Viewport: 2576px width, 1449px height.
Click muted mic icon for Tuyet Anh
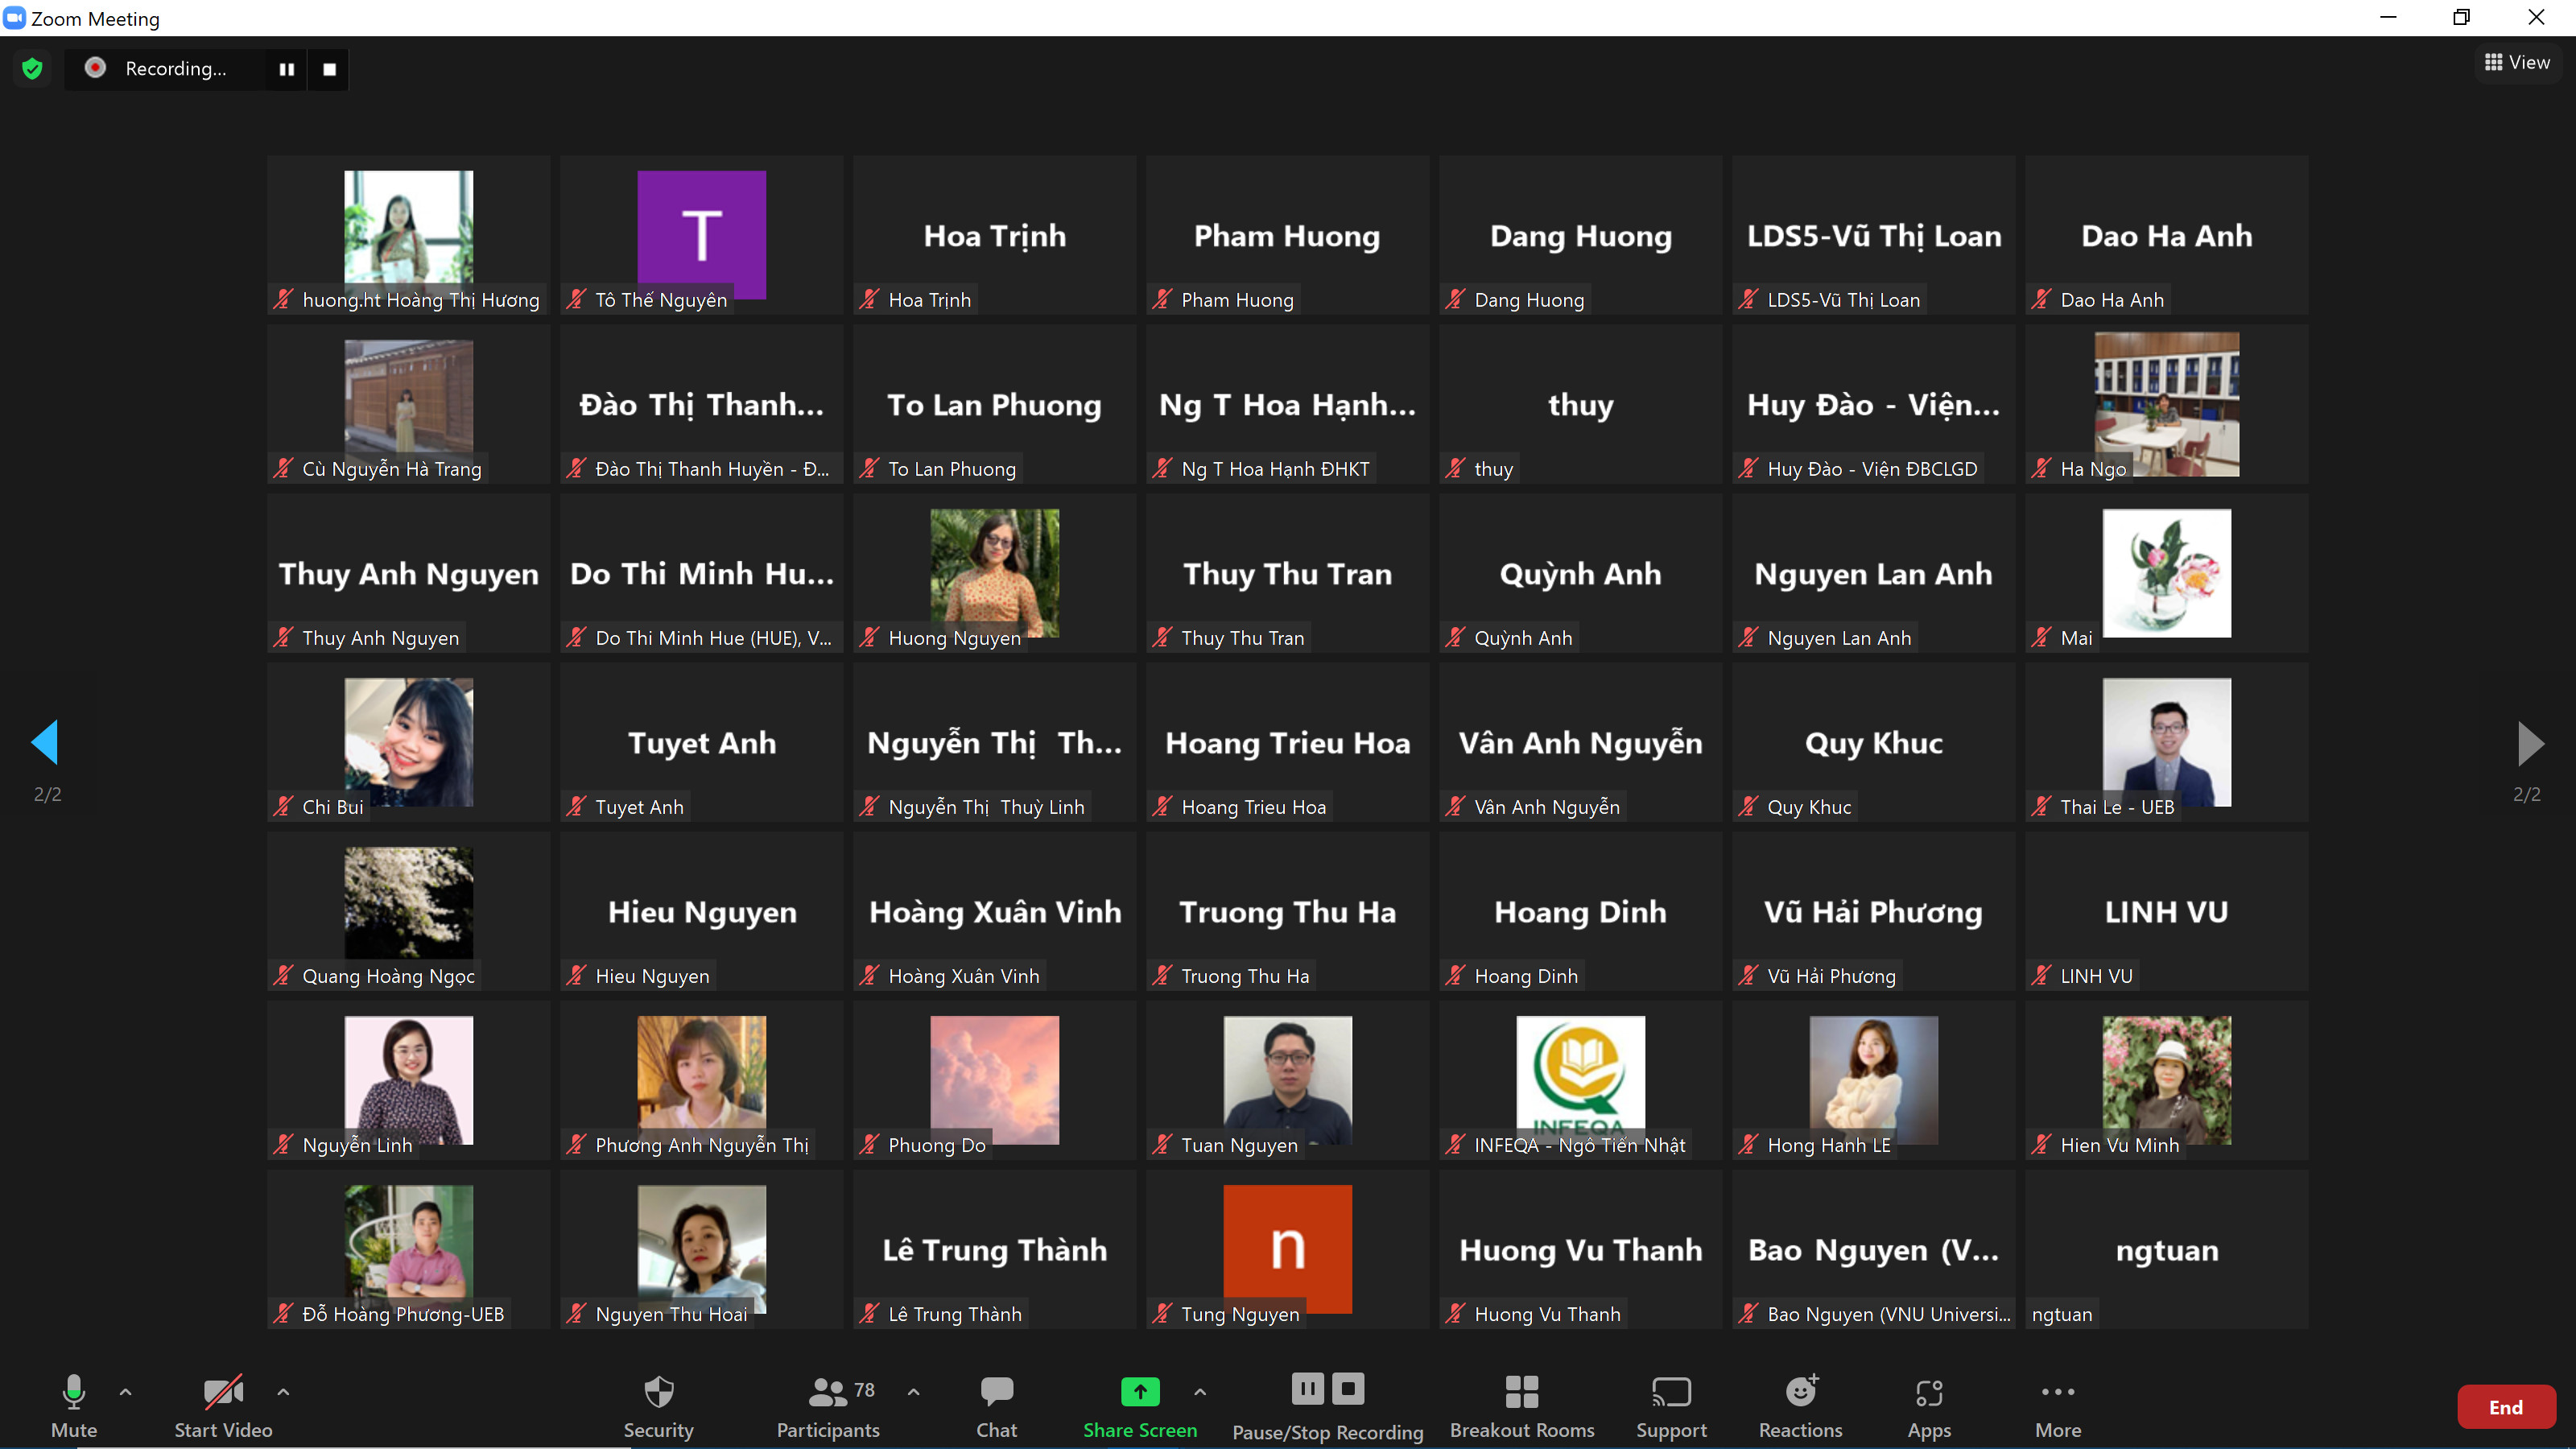point(576,806)
